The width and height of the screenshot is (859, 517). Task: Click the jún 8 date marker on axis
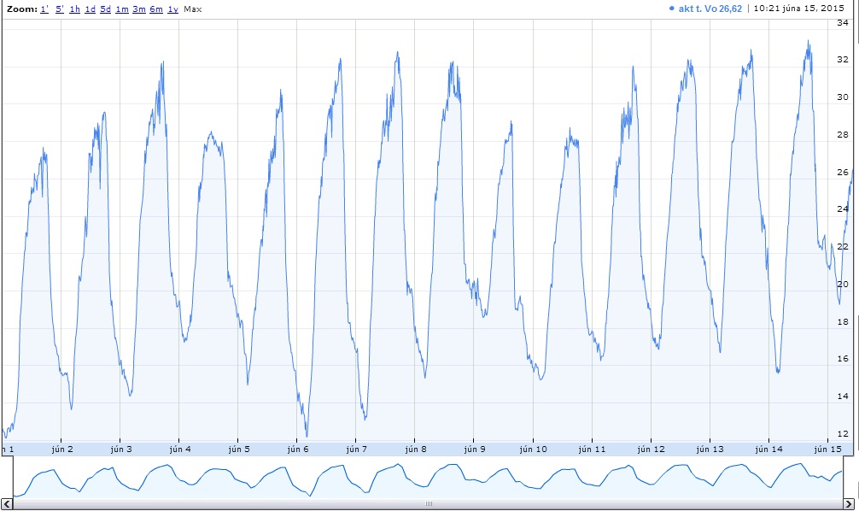[415, 449]
